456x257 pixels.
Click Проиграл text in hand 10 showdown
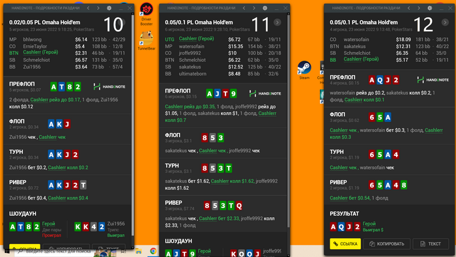(51, 235)
